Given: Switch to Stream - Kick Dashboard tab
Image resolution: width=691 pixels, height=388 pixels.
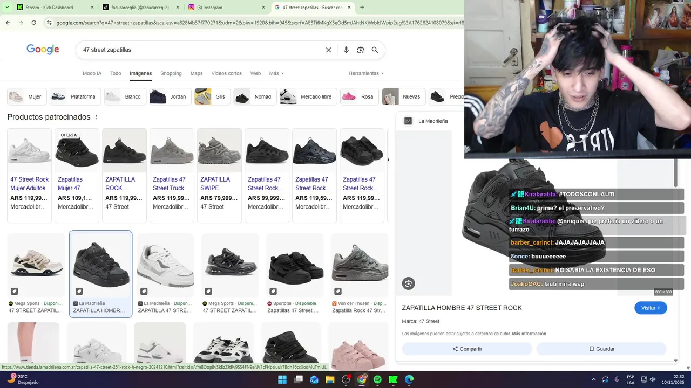Looking at the screenshot, I should click(x=49, y=8).
